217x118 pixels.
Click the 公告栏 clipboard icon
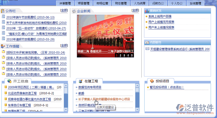(3, 11)
